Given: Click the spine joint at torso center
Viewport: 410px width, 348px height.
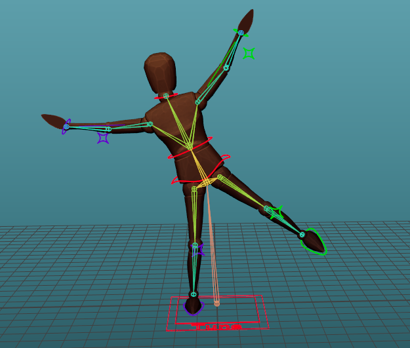Looking at the screenshot, I should pos(190,147).
